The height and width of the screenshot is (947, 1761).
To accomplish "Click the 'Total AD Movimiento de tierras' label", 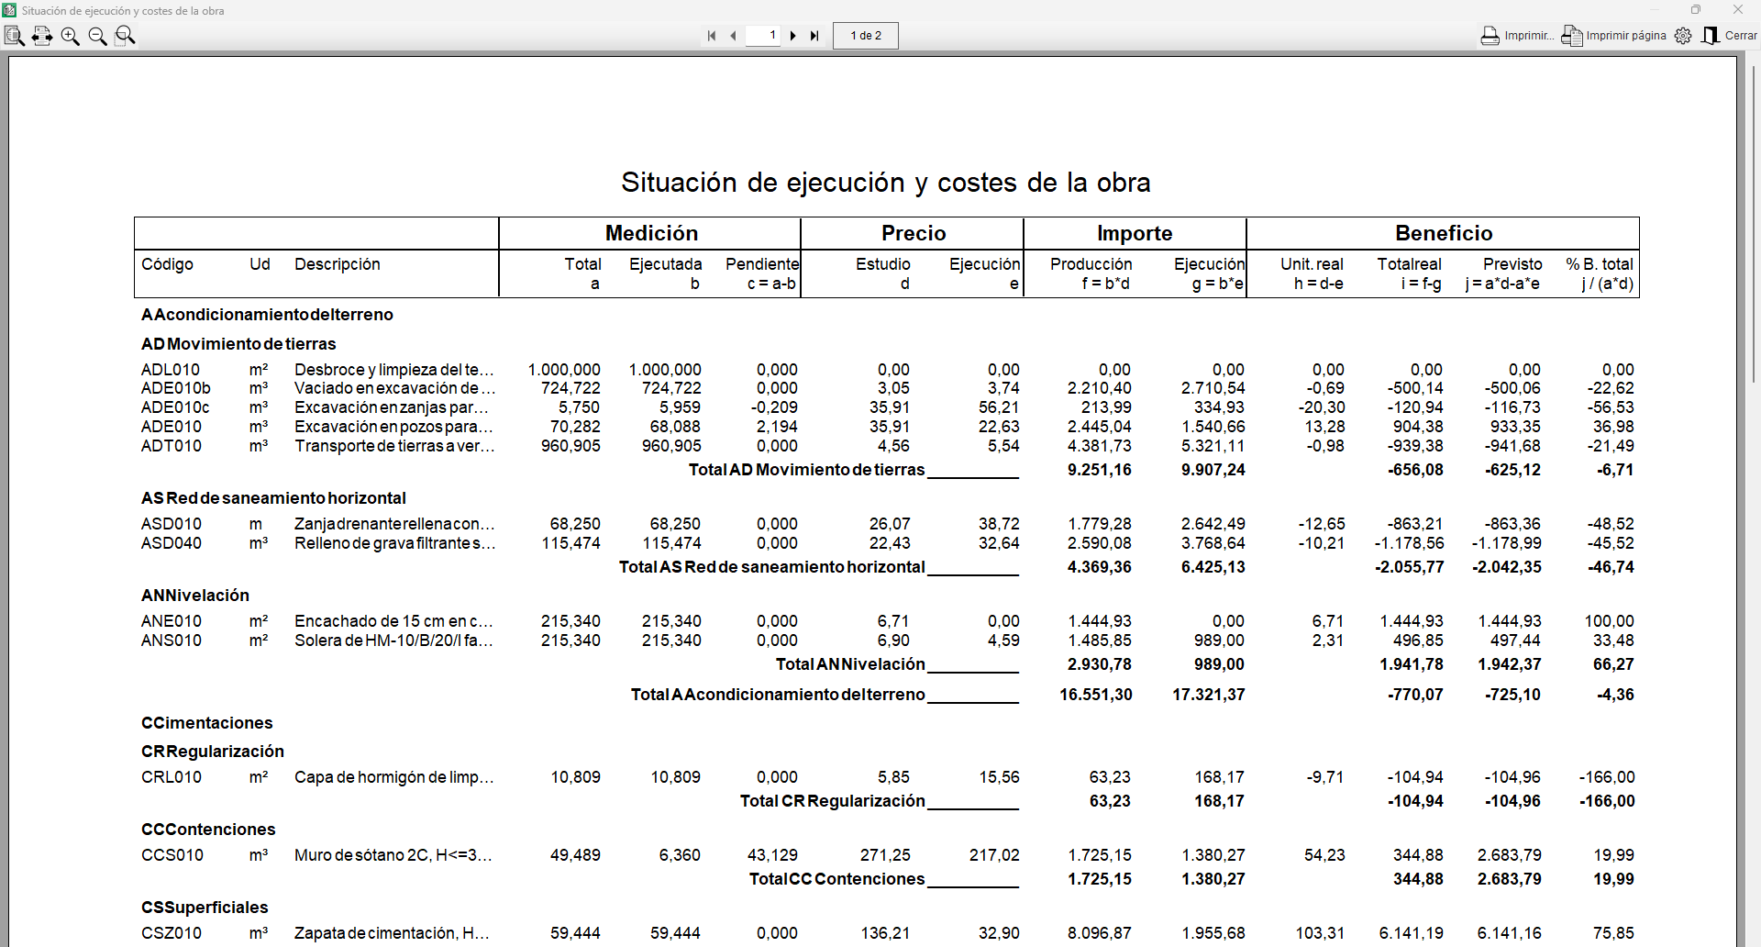I will 806,470.
